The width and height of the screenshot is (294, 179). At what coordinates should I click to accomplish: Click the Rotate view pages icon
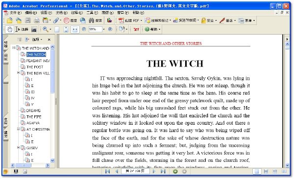122,29
